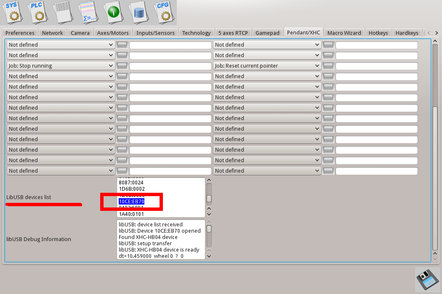Toggle the gray button beside Job: Stop running
The height and width of the screenshot is (294, 442).
(x=122, y=66)
